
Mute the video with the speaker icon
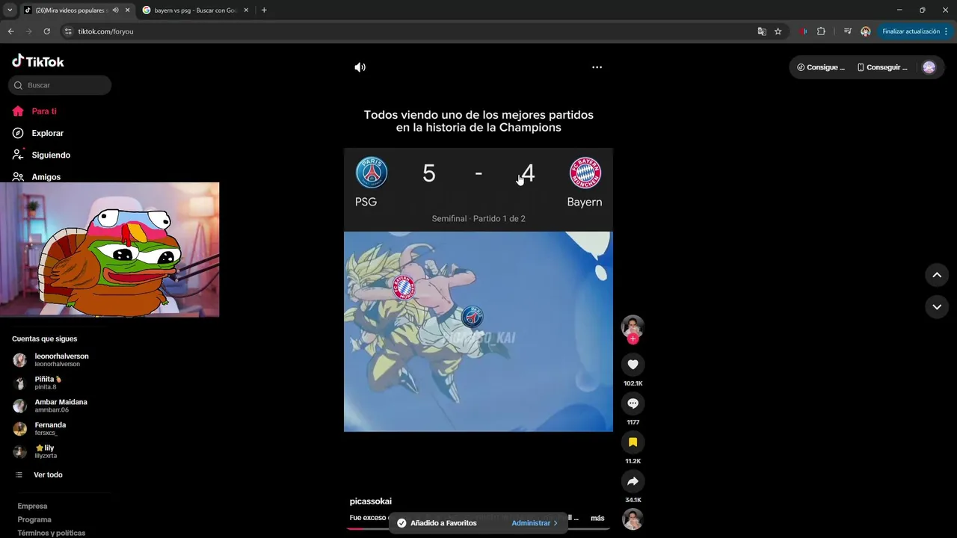[360, 67]
